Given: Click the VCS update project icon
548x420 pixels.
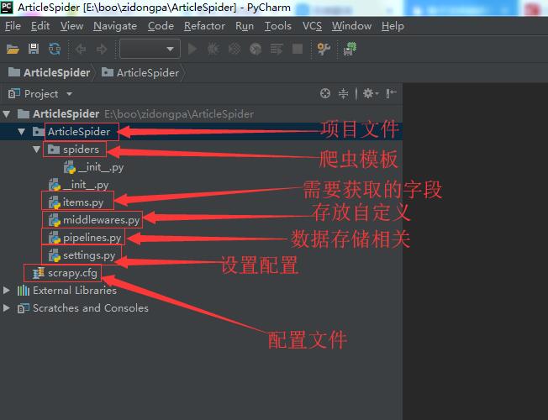Looking at the screenshot, I should [x=350, y=49].
